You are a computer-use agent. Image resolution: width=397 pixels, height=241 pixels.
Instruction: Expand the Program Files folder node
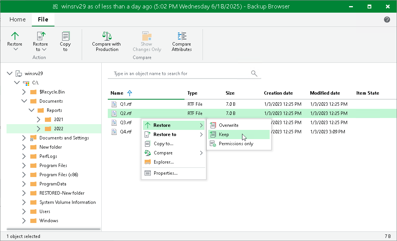click(24, 166)
